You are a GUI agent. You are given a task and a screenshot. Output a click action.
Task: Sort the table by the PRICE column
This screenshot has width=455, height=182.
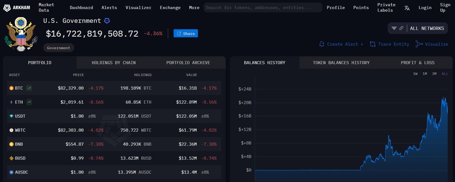click(78, 75)
